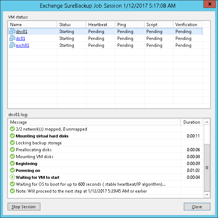Click success icon beside Preallocating disks
This screenshot has width=218, height=218.
coord(12,149)
